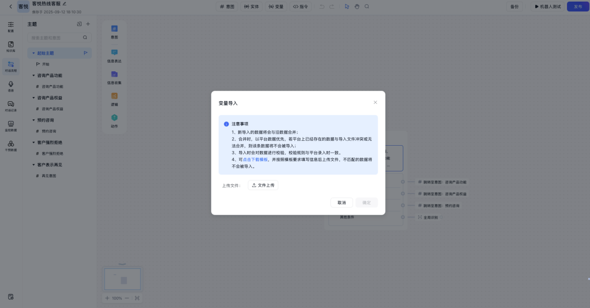Click 跳转至意图: 咨询产品功能 on canvas
Image resolution: width=590 pixels, height=308 pixels.
[x=442, y=182]
